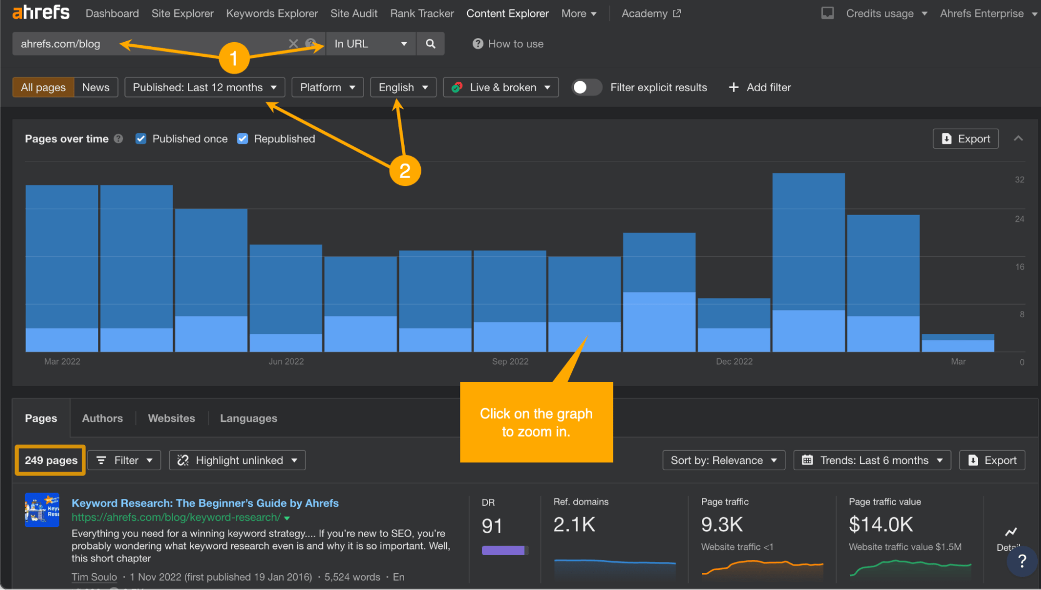This screenshot has height=590, width=1041.
Task: Open the monitor icon next to Credits usage
Action: [x=827, y=13]
